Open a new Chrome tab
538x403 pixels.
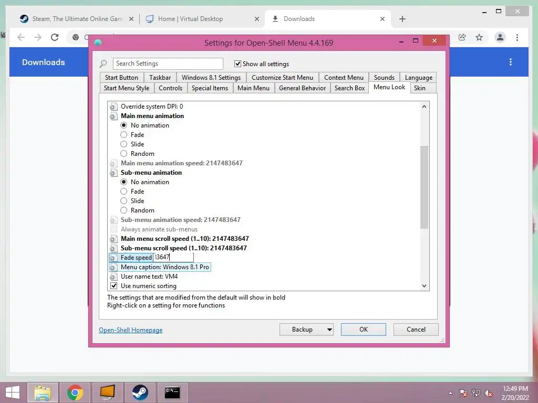pyautogui.click(x=402, y=19)
